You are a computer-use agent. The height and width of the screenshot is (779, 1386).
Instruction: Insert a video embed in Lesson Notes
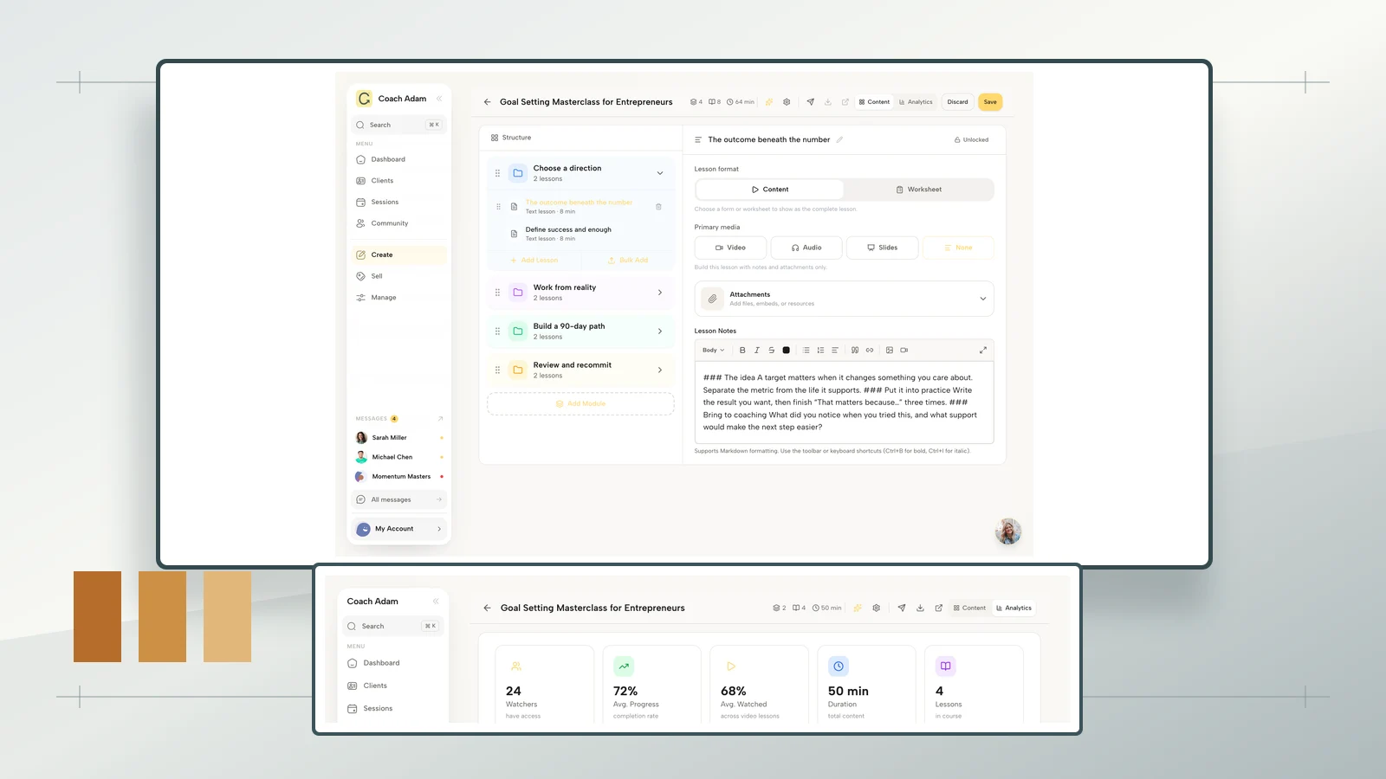904,351
